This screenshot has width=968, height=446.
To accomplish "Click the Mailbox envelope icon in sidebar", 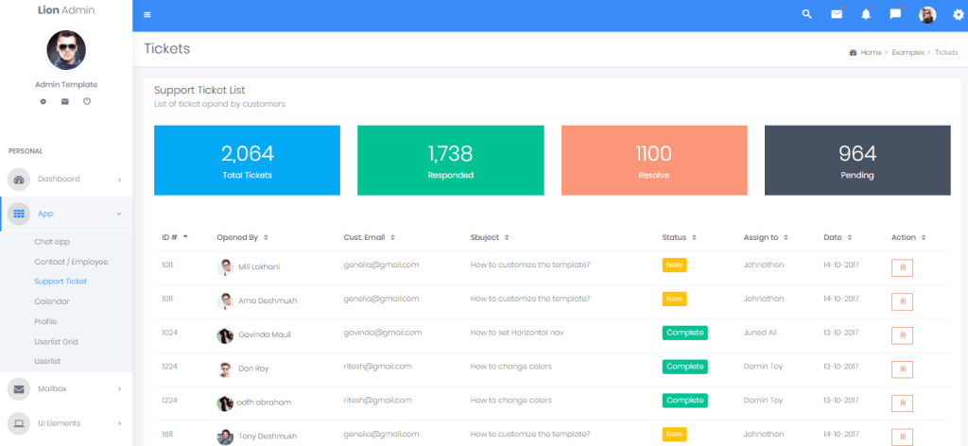I will [19, 389].
